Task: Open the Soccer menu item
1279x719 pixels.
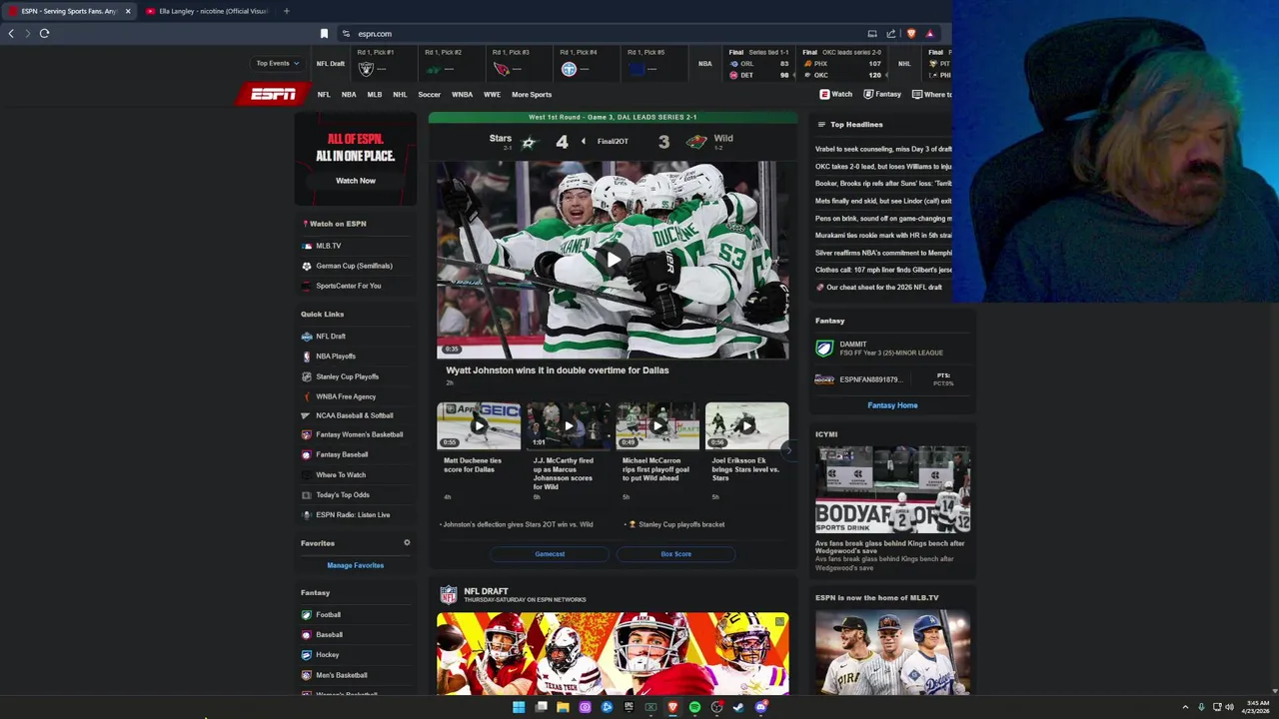Action: [429, 95]
